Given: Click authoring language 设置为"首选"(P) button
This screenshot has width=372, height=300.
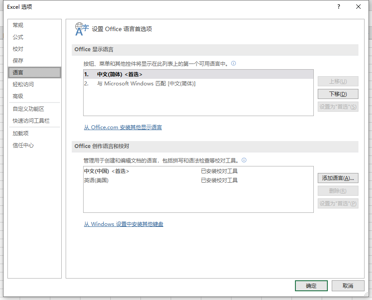Looking at the screenshot, I should (338, 203).
